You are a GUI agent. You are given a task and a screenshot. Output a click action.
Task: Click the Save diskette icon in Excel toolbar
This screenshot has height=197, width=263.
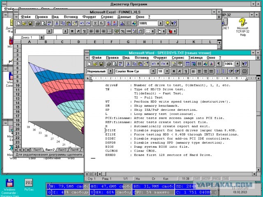pyautogui.click(x=30, y=23)
